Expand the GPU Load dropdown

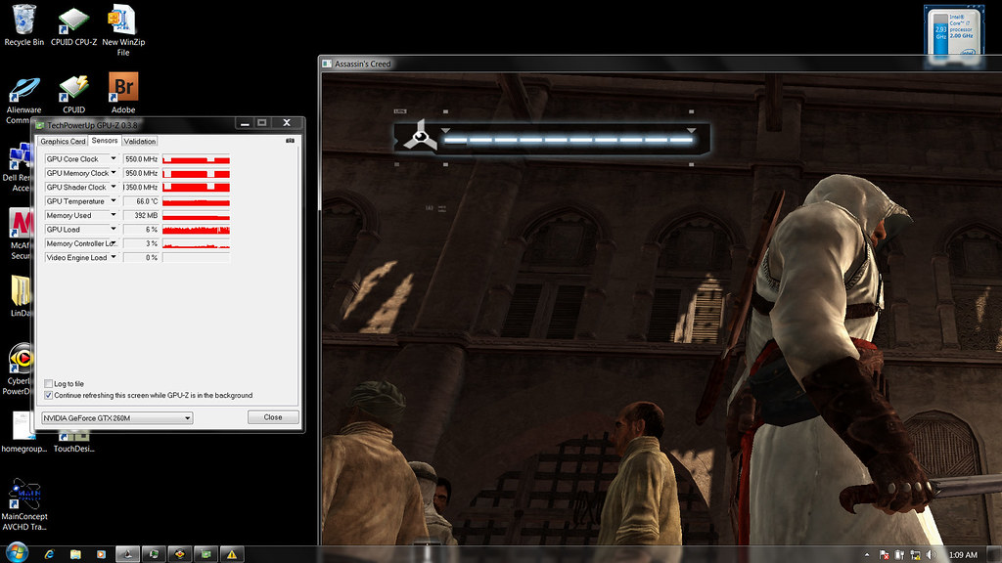114,229
